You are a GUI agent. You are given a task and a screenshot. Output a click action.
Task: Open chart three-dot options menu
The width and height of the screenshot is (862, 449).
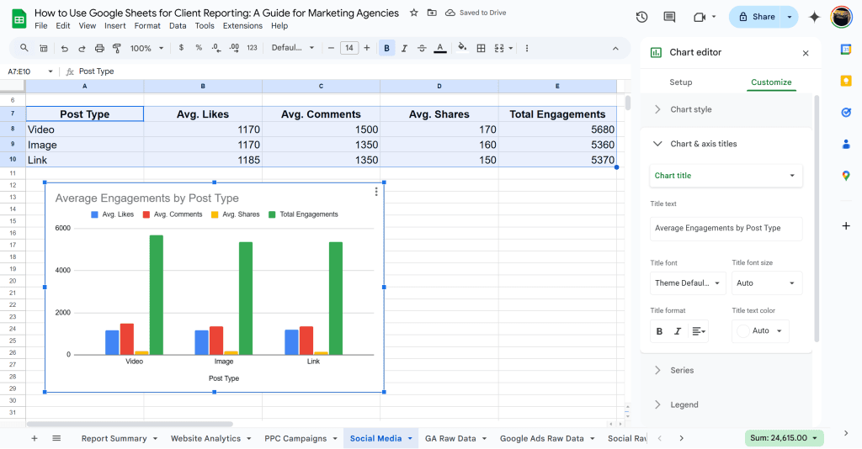point(376,192)
